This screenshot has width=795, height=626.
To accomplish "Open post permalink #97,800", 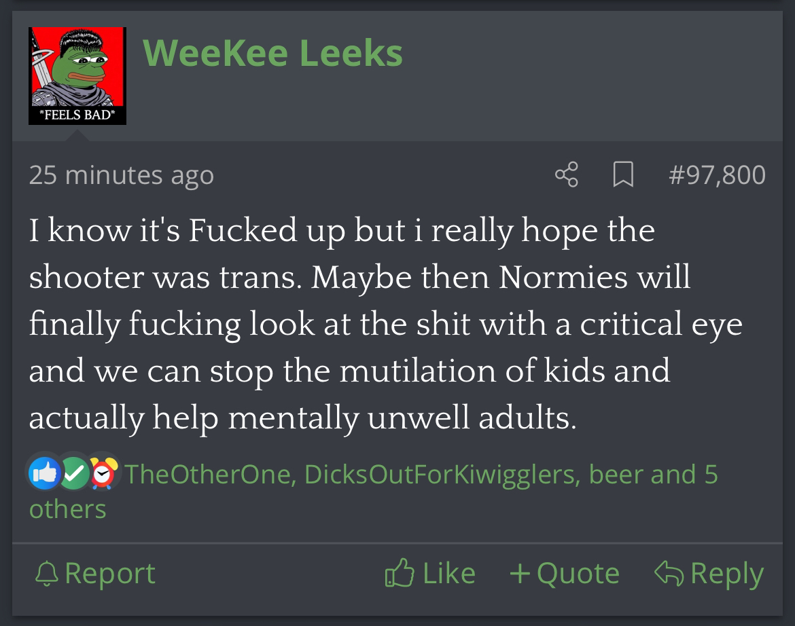I will [717, 175].
